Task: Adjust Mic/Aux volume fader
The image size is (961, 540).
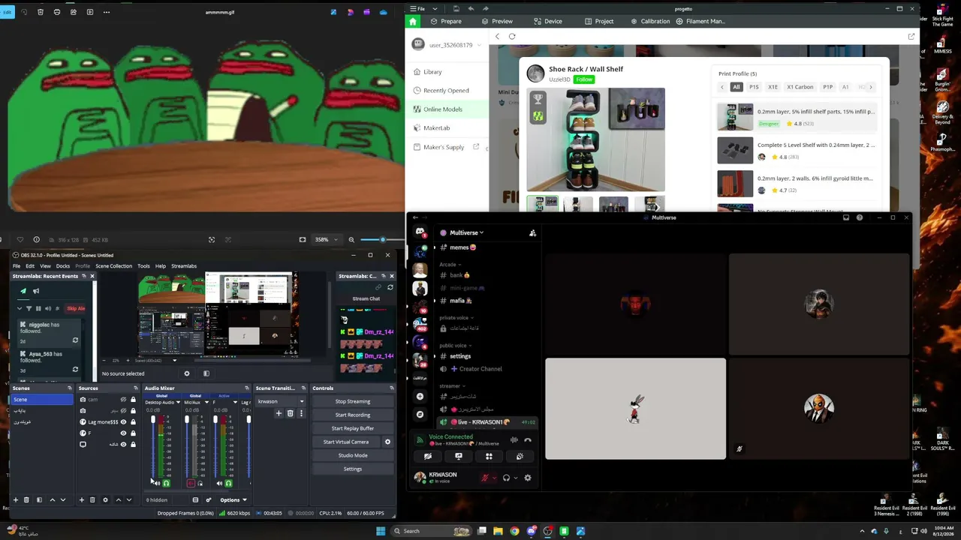Action: [187, 420]
